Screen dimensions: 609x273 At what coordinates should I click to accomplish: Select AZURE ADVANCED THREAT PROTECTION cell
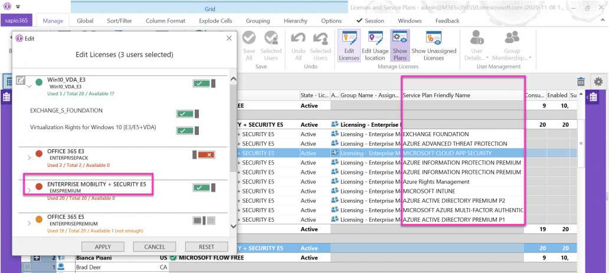click(463, 144)
